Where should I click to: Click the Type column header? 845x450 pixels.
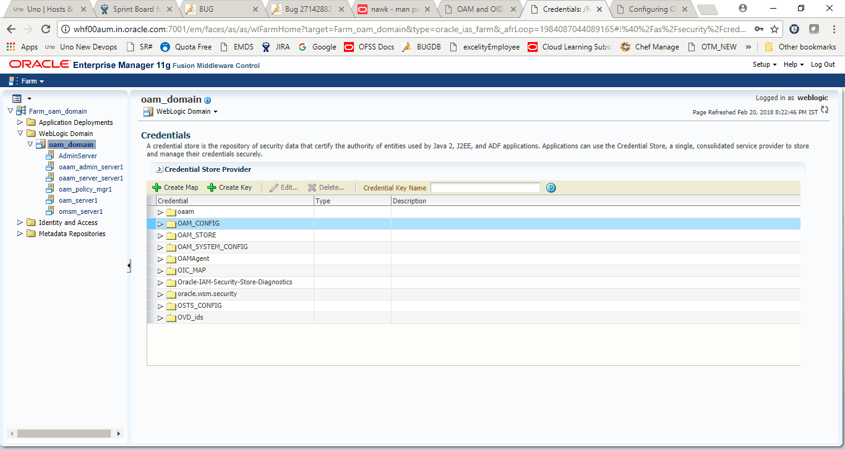353,201
